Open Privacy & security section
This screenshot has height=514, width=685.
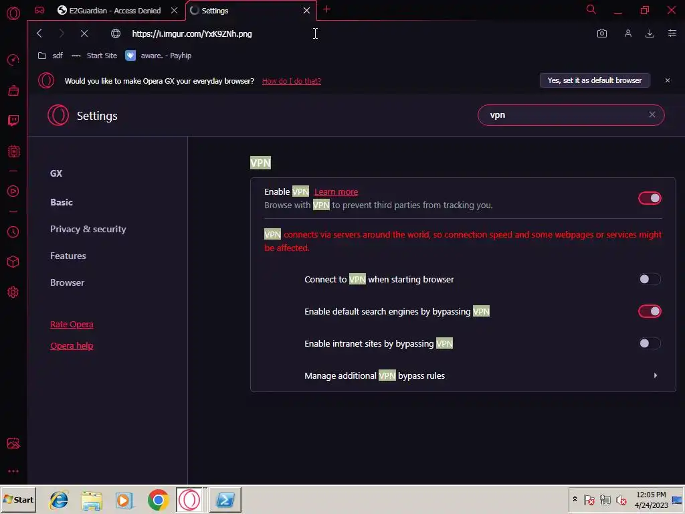pyautogui.click(x=88, y=229)
